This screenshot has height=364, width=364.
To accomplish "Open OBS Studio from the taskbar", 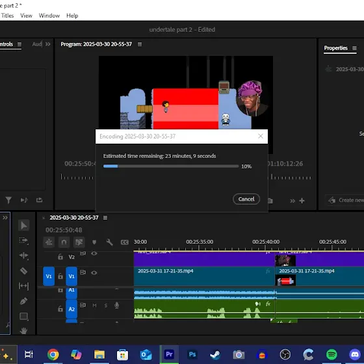I will (x=285, y=354).
